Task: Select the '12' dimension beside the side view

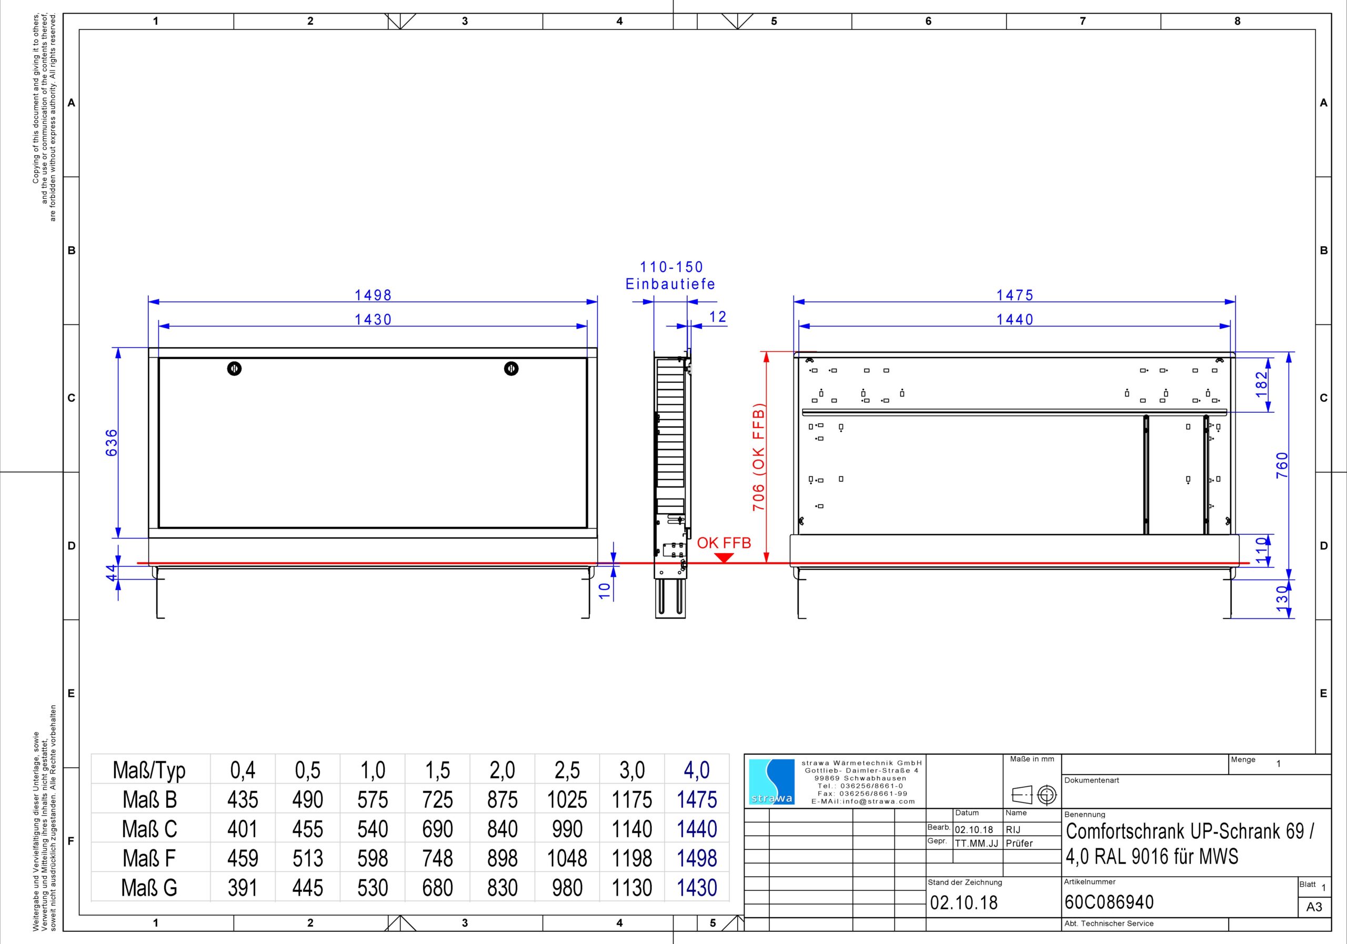Action: point(718,317)
